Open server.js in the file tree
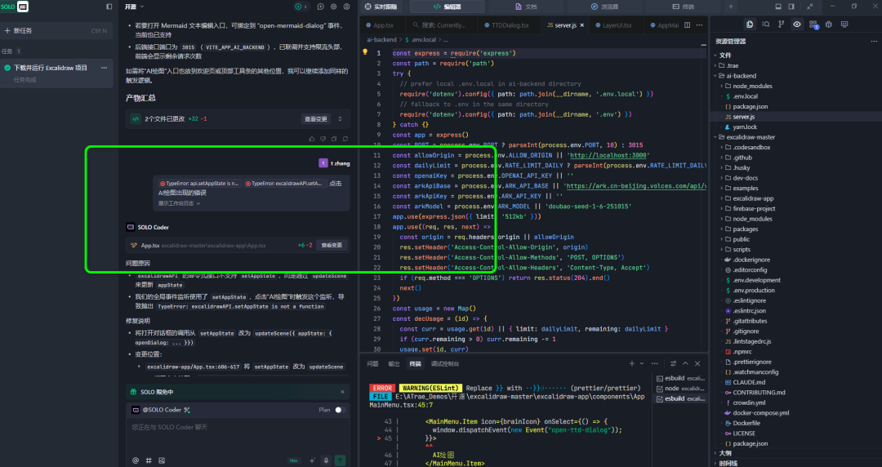882x467 pixels. tap(744, 117)
